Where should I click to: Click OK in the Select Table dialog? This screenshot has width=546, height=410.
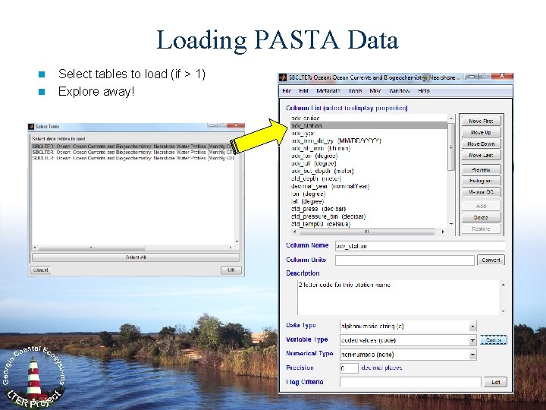[x=231, y=270]
